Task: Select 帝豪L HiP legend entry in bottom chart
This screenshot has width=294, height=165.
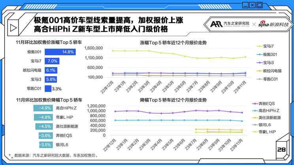Action: coord(264,132)
